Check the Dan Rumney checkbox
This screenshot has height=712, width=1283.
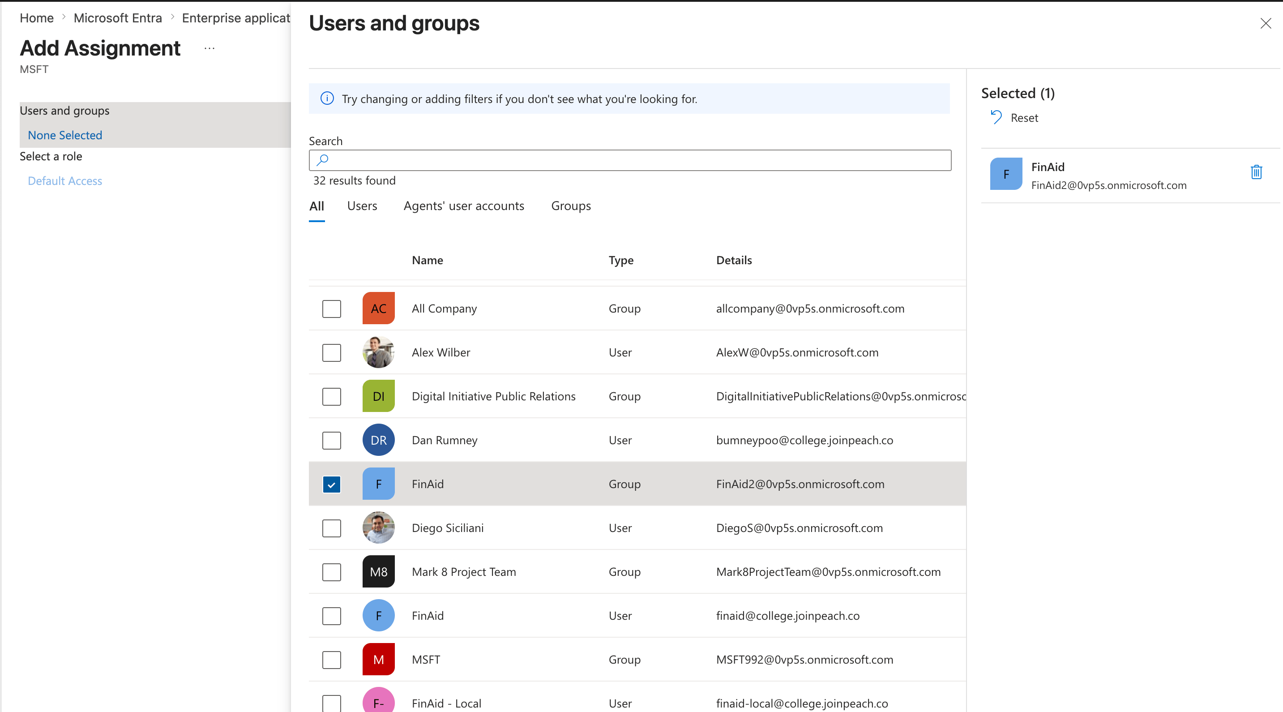(x=332, y=441)
